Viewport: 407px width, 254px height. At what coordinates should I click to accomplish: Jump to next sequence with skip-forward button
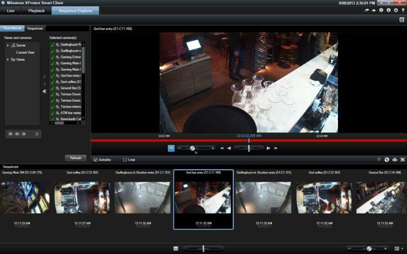click(x=275, y=148)
